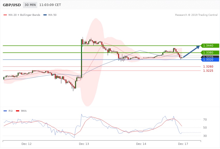The image size is (220, 149).
Task: Toggle the RSI legend entry
Action: pyautogui.click(x=8, y=111)
